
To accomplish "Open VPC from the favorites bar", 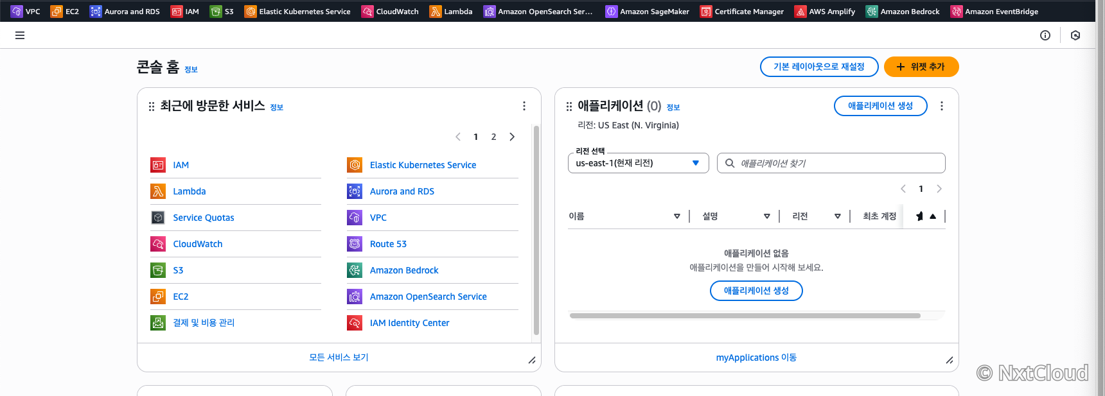I will (26, 12).
